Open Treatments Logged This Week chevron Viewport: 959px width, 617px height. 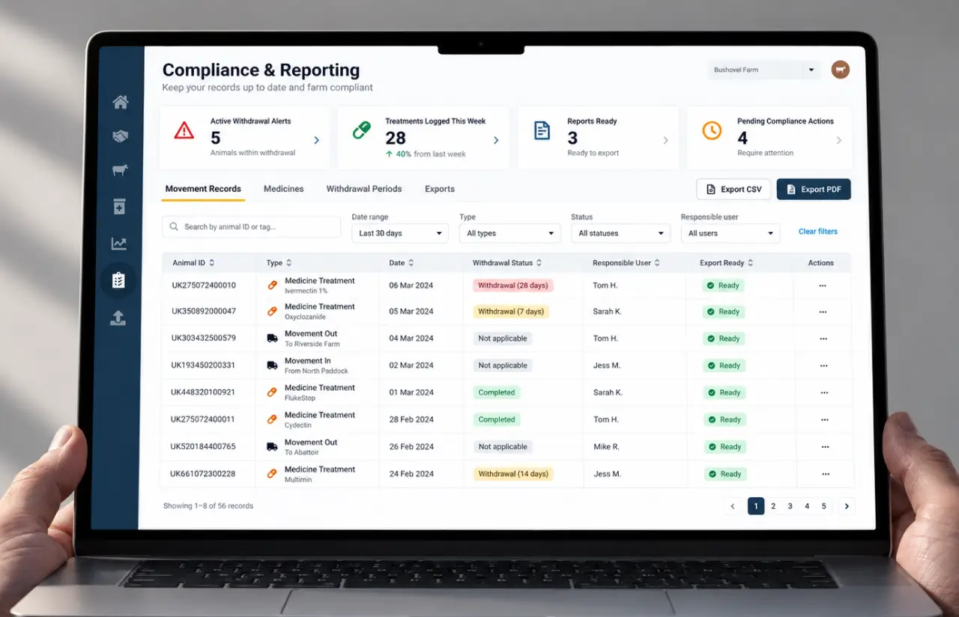pyautogui.click(x=496, y=140)
